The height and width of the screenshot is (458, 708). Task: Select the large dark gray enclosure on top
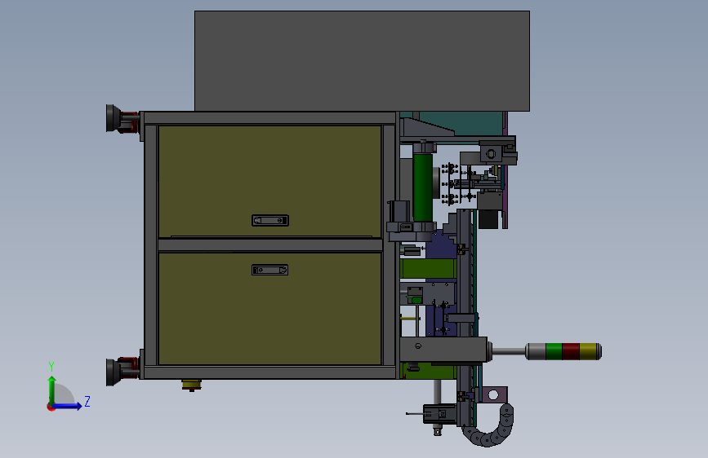[362, 61]
